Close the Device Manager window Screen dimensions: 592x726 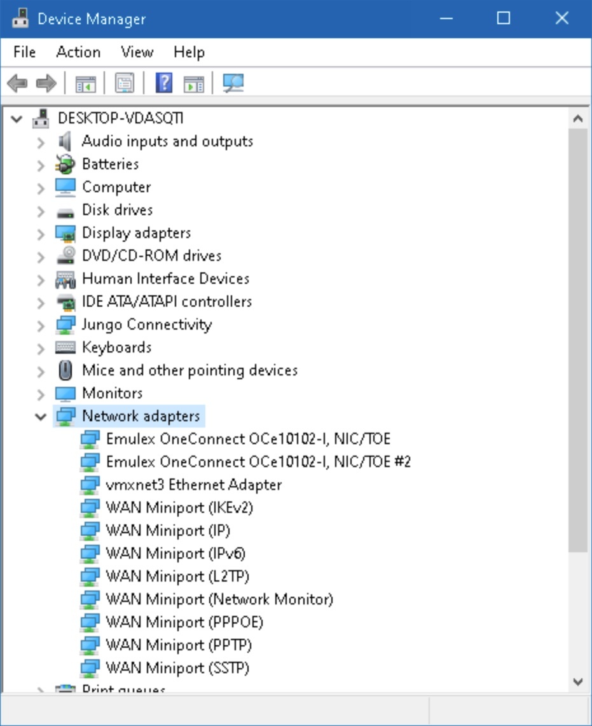click(x=562, y=18)
